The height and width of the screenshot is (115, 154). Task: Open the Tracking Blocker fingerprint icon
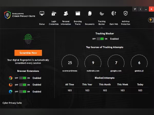point(102,13)
